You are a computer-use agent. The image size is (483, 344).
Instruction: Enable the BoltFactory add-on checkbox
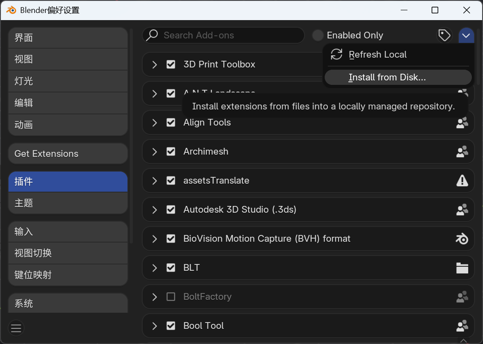click(171, 297)
